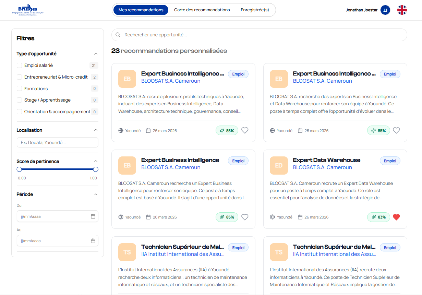Click the TS avatar on the "recrute deux informaticiens" card
This screenshot has height=295, width=422.
pos(279,252)
